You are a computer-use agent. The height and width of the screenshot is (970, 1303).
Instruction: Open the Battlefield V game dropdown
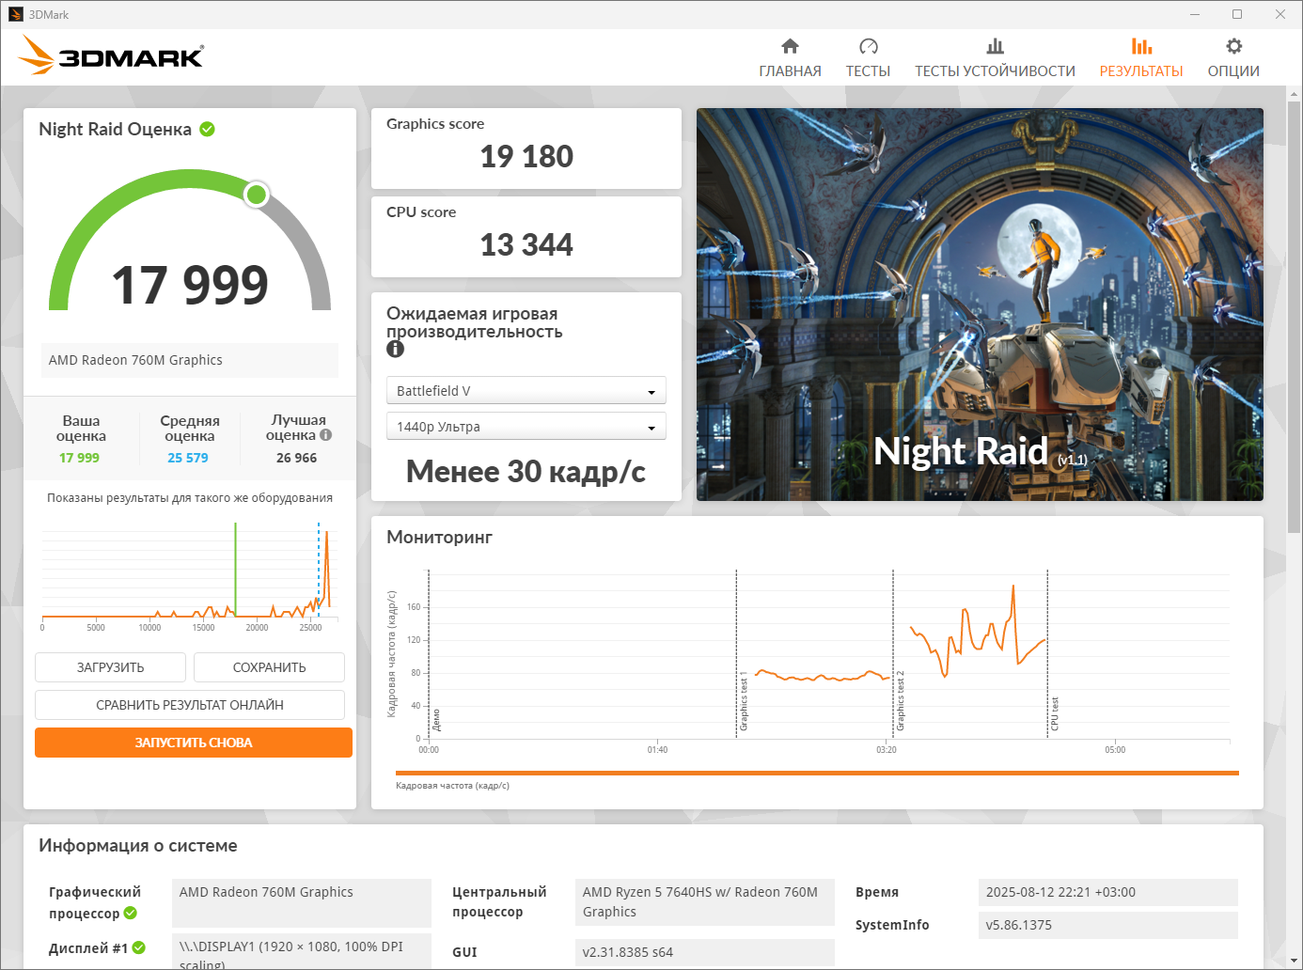526,391
